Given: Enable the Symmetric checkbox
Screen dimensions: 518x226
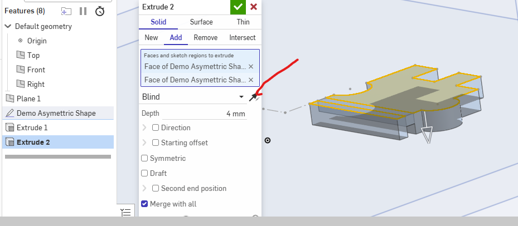Looking at the screenshot, I should click(x=144, y=158).
